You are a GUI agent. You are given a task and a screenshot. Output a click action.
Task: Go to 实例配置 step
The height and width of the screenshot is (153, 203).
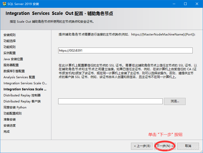pyautogui.click(x=10, y=53)
